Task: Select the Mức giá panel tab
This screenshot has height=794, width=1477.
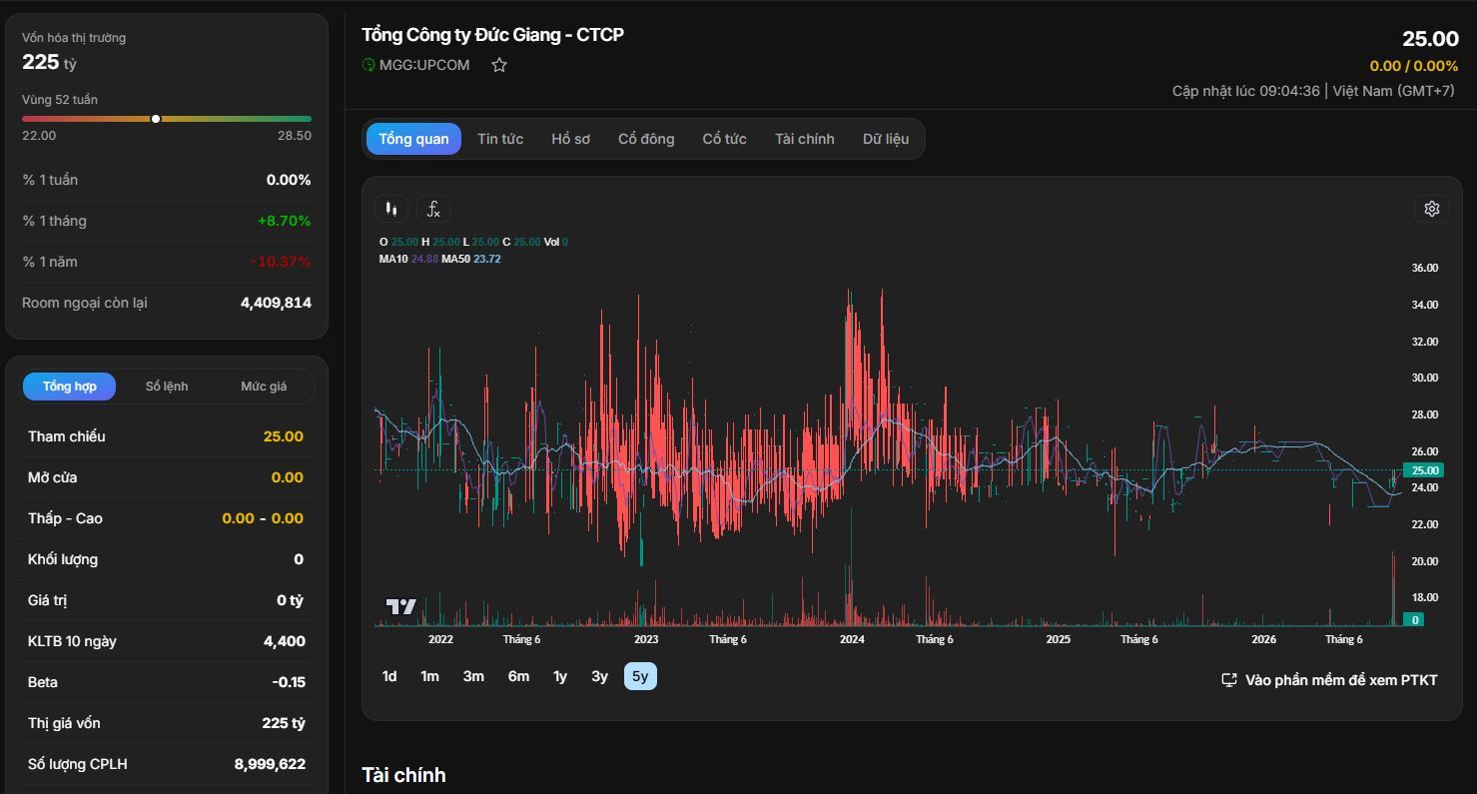Action: 264,387
